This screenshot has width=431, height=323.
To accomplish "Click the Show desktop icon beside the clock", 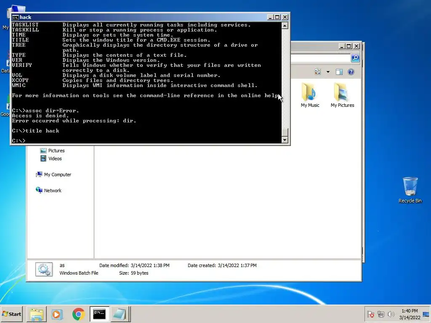I will click(x=426, y=314).
